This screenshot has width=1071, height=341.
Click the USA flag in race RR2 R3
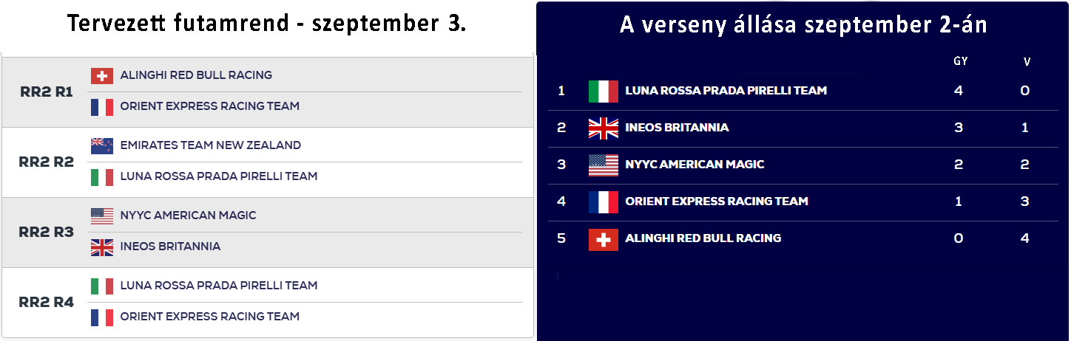click(x=102, y=216)
